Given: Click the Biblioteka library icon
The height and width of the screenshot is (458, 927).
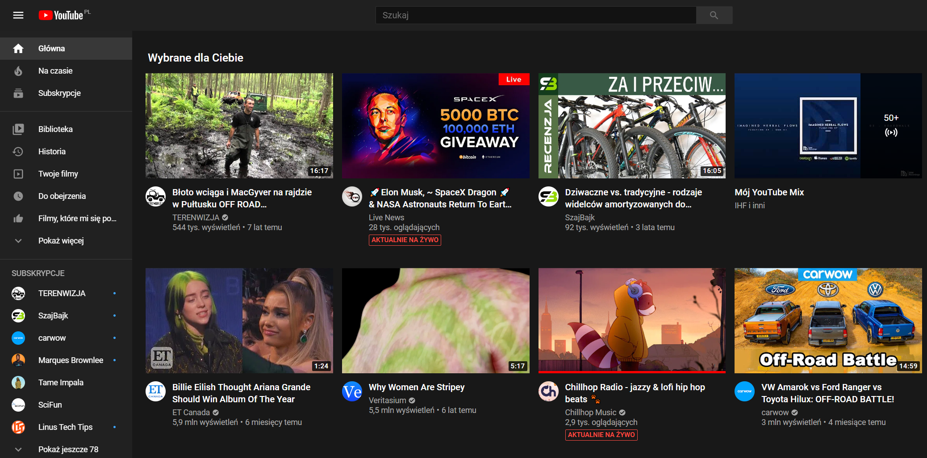Looking at the screenshot, I should [18, 129].
